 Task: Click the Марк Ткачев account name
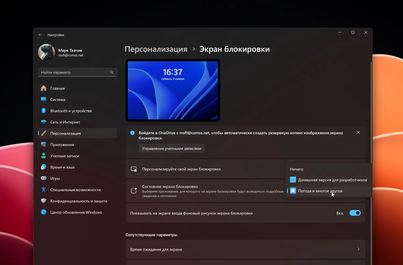[x=70, y=50]
